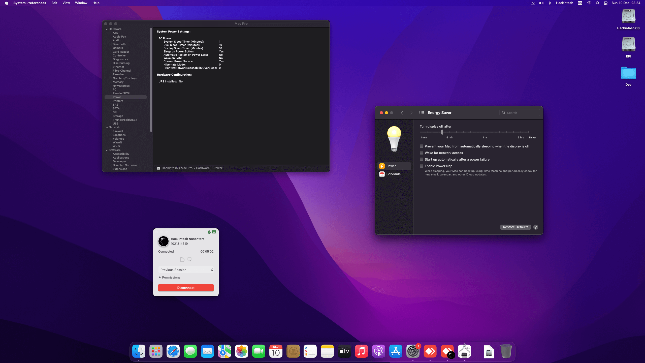Click the Search field in Energy Saver
The width and height of the screenshot is (645, 363).
click(520, 113)
